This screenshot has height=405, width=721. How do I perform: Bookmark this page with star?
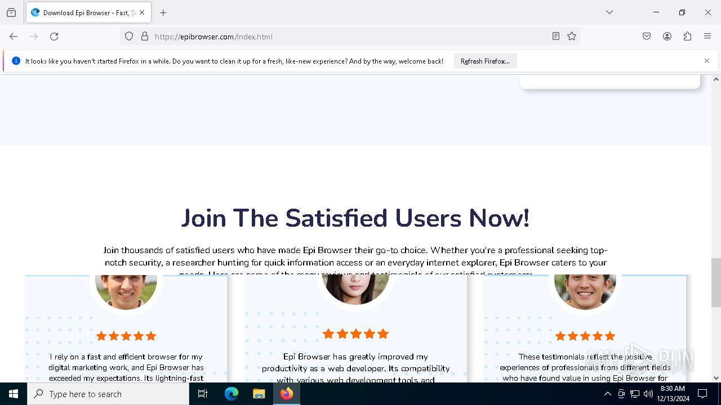click(x=572, y=37)
